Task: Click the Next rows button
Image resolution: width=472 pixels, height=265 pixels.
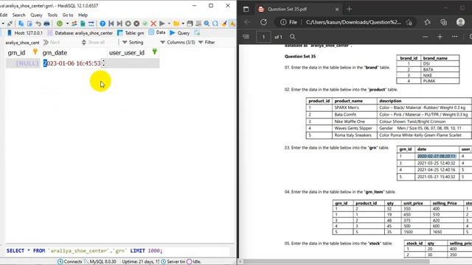Action: click(52, 43)
